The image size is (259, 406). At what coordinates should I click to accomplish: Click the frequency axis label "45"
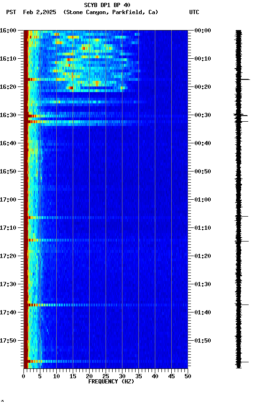pyautogui.click(x=171, y=376)
